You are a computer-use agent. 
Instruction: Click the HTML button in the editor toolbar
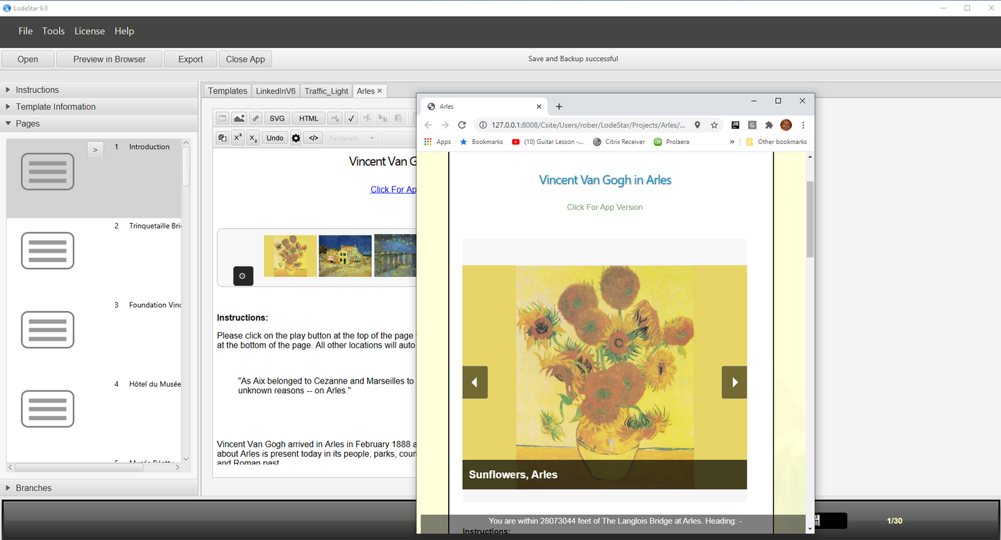tap(309, 118)
